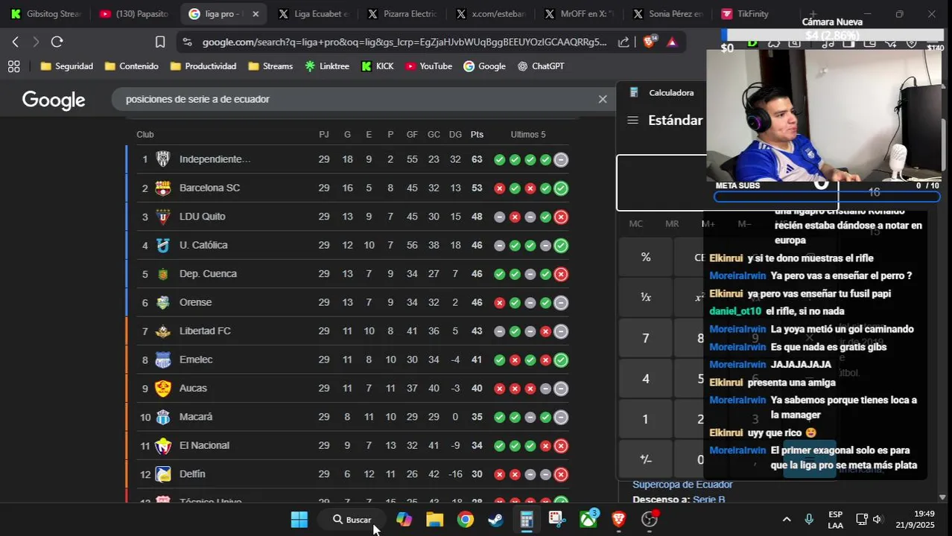Switch to the Calculator taskbar icon
Image resolution: width=952 pixels, height=536 pixels.
[x=527, y=520]
